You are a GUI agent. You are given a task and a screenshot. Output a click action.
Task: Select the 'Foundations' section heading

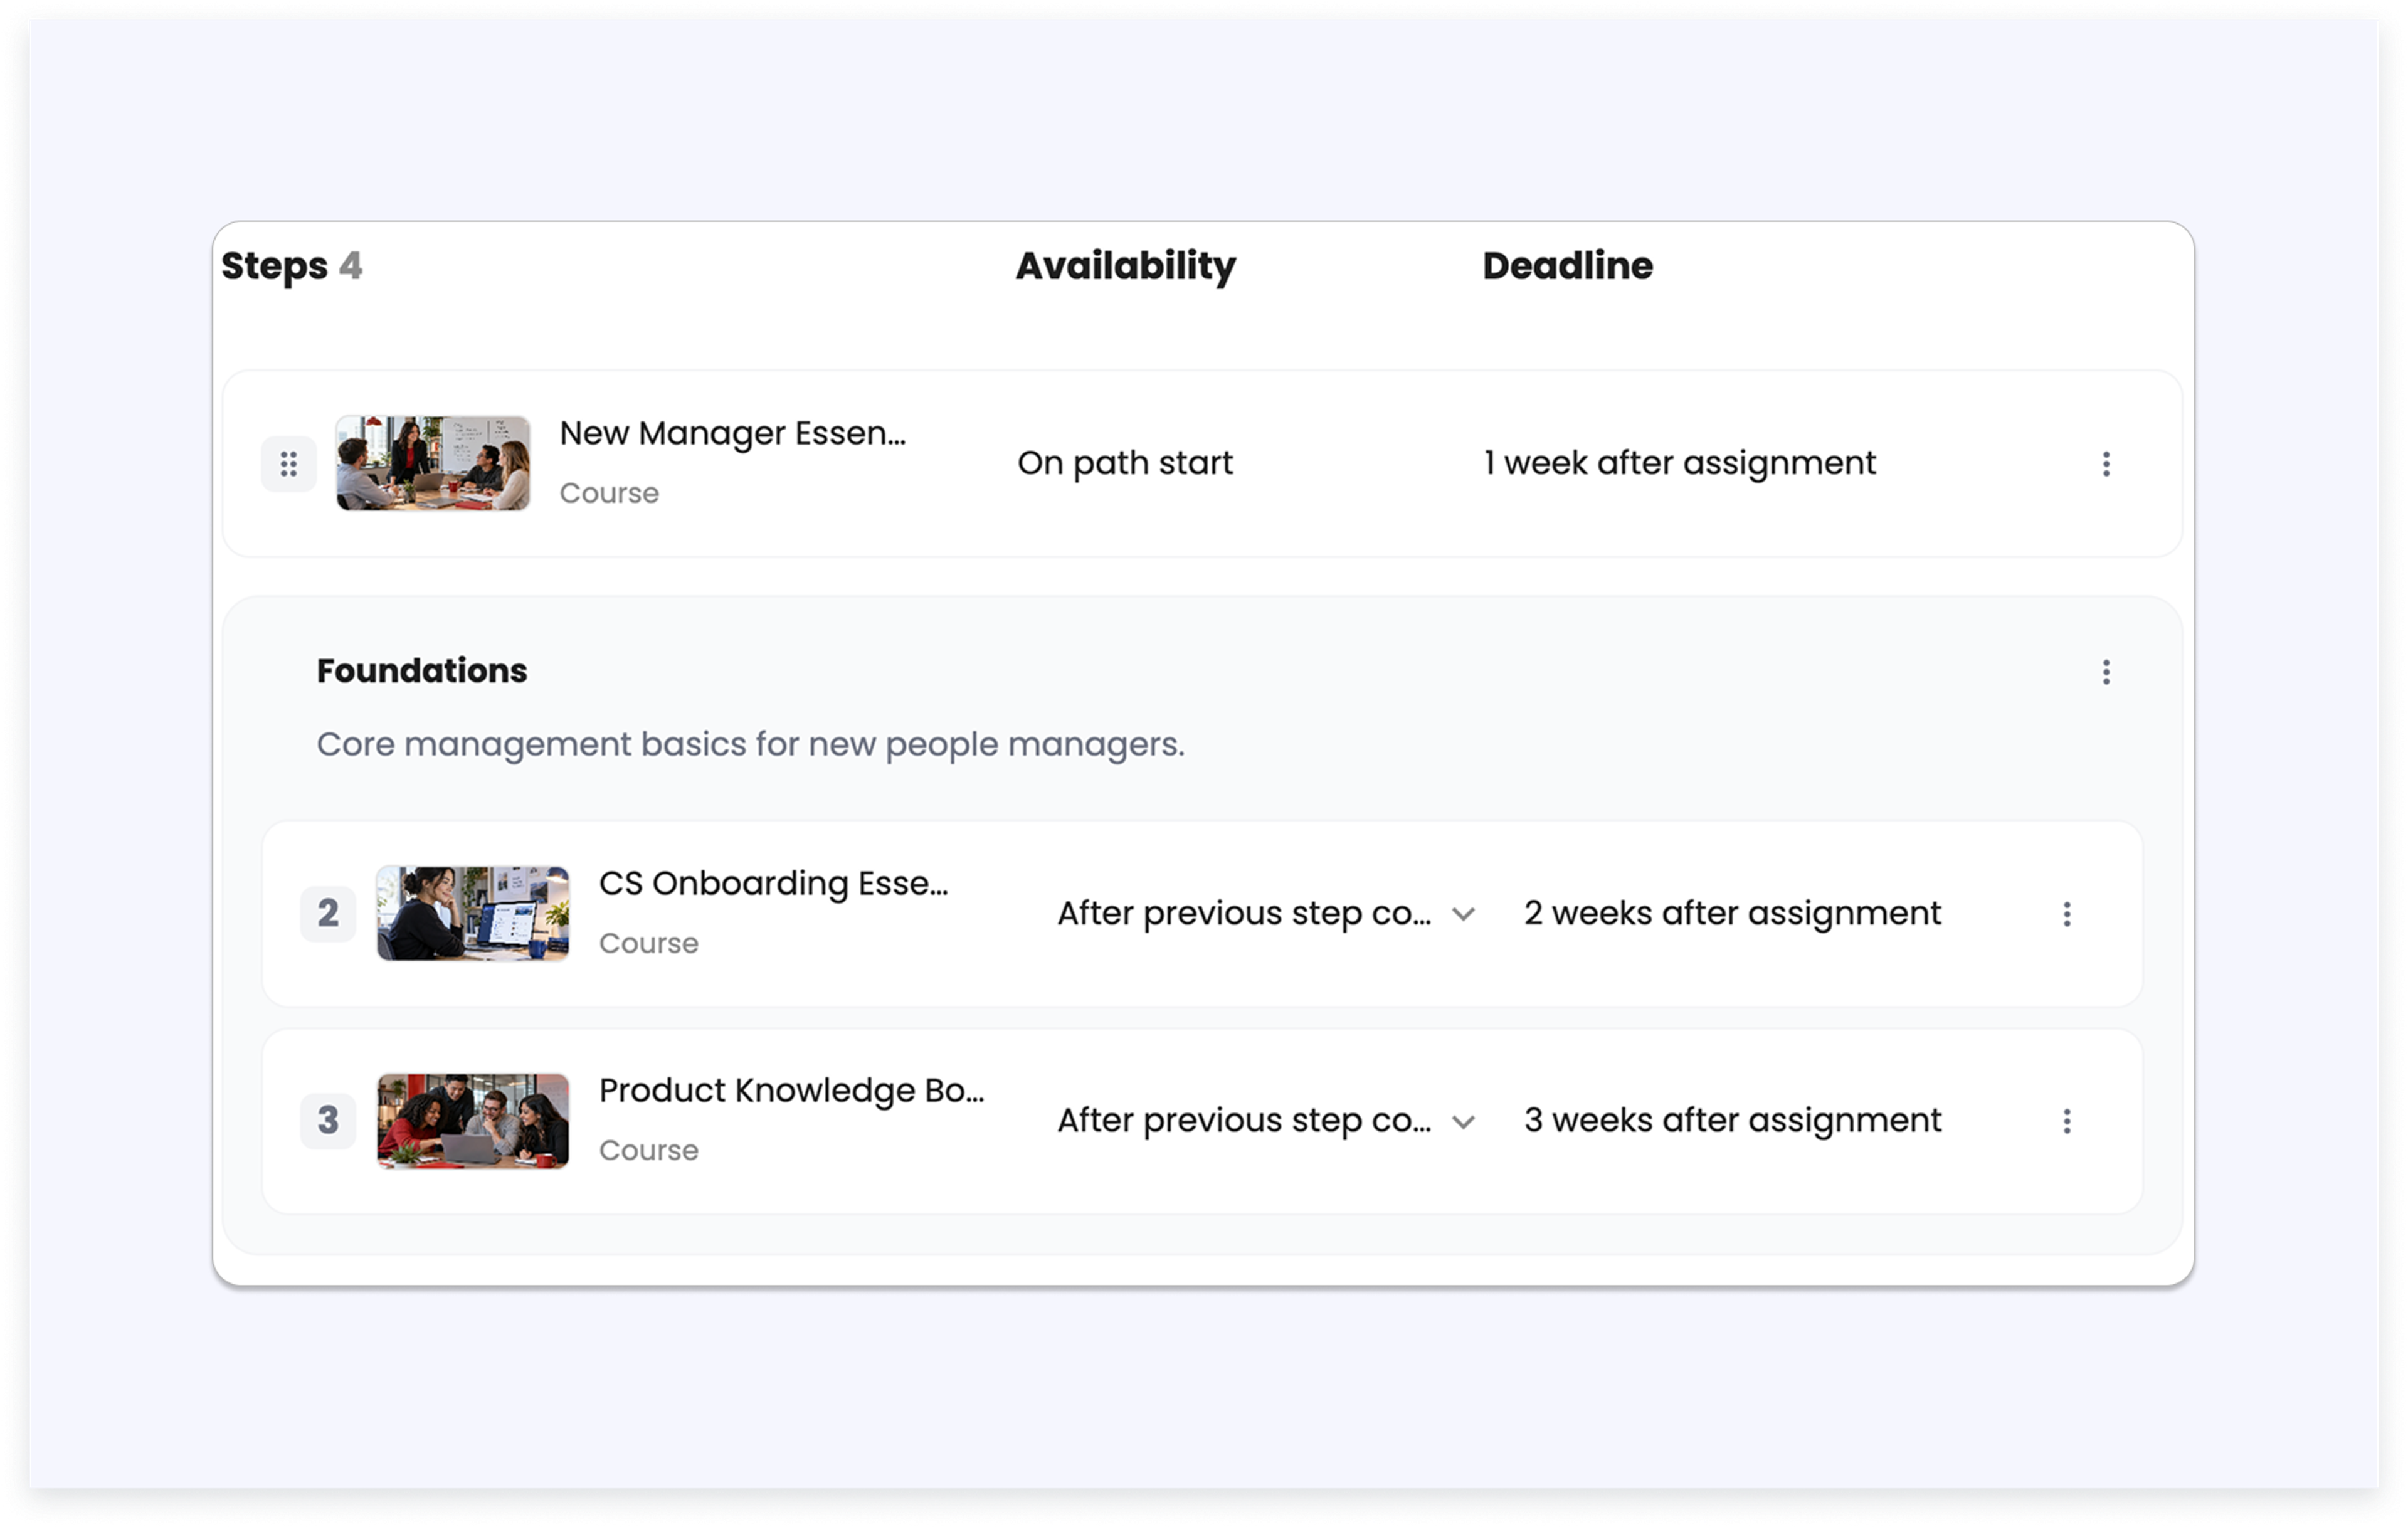[x=422, y=671]
